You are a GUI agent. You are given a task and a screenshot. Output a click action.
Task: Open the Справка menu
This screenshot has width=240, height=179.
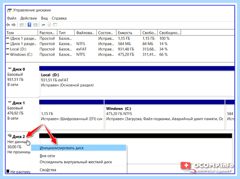(x=59, y=18)
